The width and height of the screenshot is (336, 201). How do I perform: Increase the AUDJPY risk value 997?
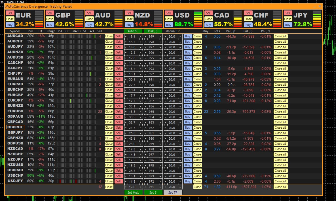pos(160,47)
